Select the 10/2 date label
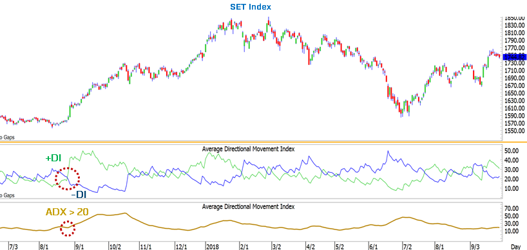527x250 pixels. 115,247
